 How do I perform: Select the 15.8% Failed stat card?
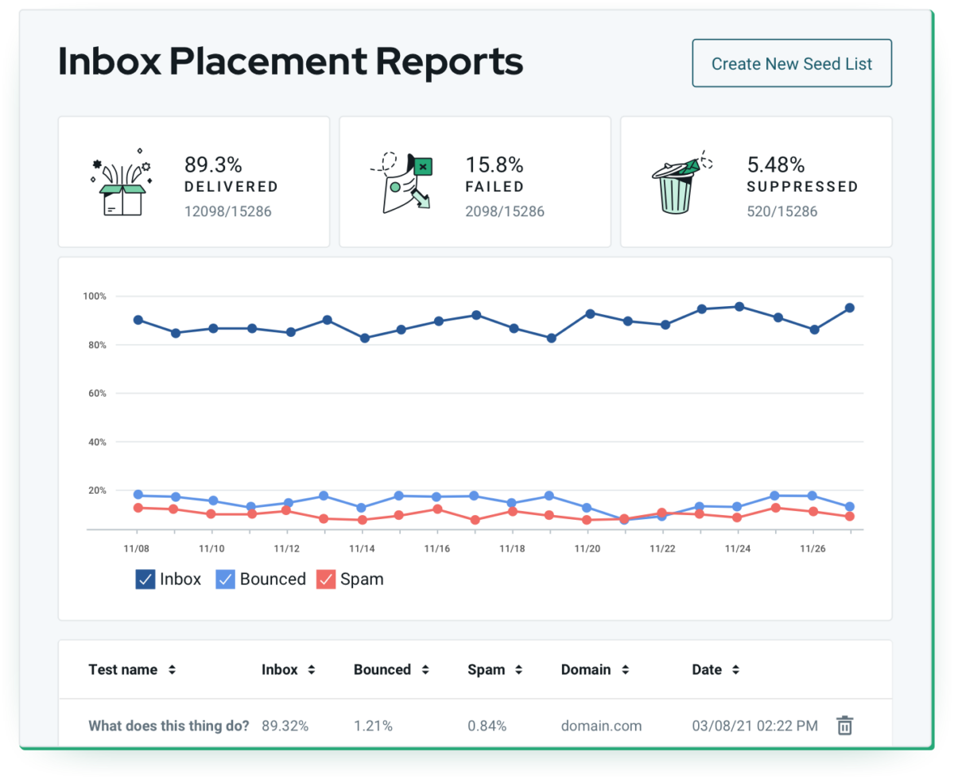475,182
